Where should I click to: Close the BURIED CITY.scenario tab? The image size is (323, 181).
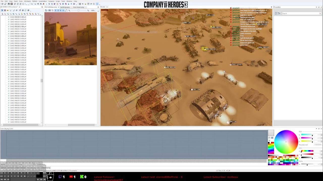click(19, 7)
